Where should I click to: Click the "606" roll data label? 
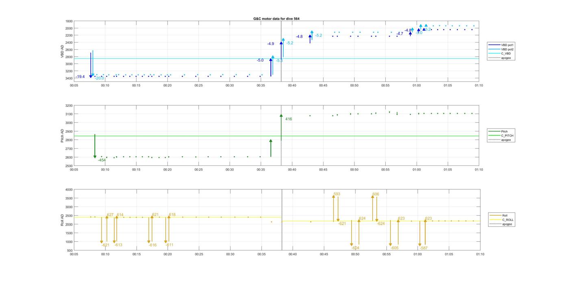[376, 194]
